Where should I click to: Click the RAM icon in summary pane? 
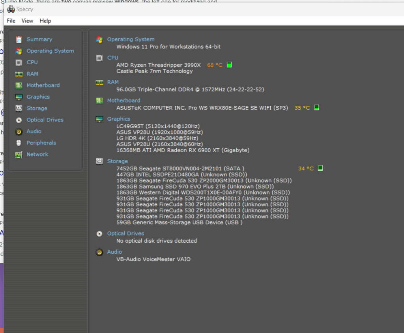coord(99,82)
